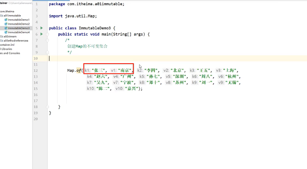
Task: Select ImmutableDemo3 in the project tree
Action: point(18,28)
